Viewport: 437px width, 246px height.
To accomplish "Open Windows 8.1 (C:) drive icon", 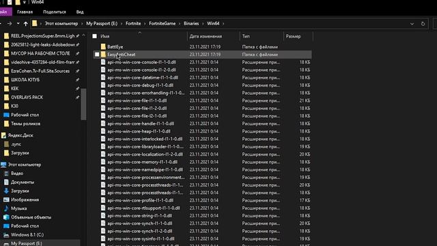I will coord(6,235).
